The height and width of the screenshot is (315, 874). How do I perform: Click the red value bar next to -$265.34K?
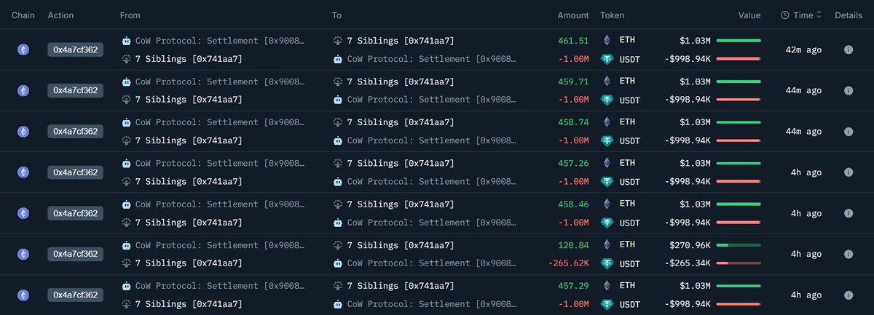pyautogui.click(x=738, y=263)
